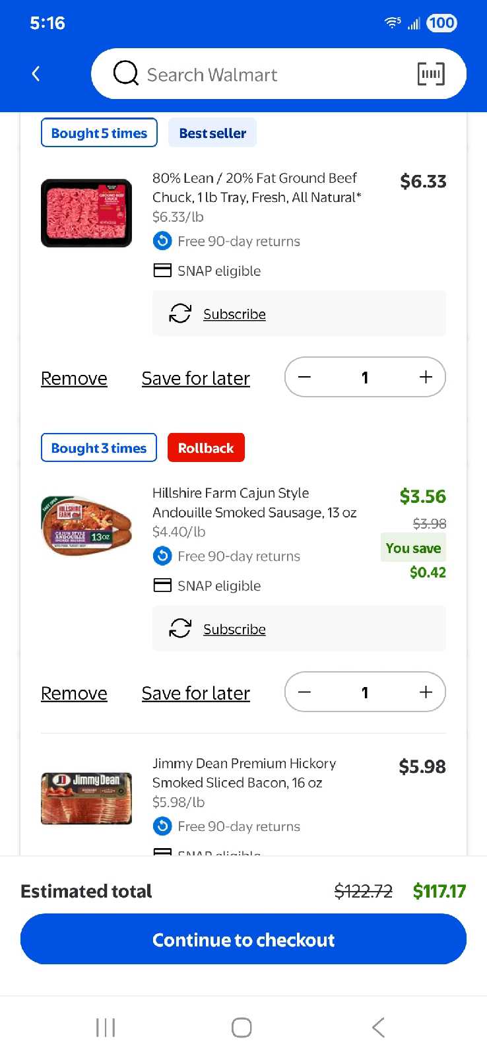Decrease ground beef quantity with minus
Viewport: 487px width, 1056px height.
(x=304, y=377)
